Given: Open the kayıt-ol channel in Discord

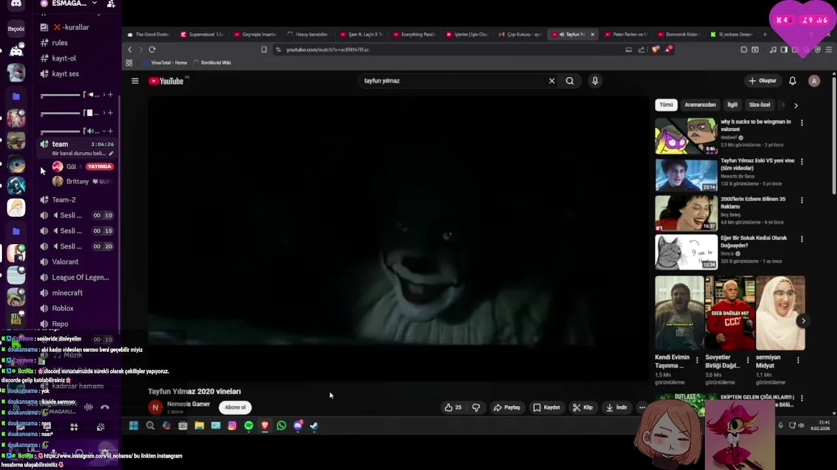Looking at the screenshot, I should click(64, 59).
